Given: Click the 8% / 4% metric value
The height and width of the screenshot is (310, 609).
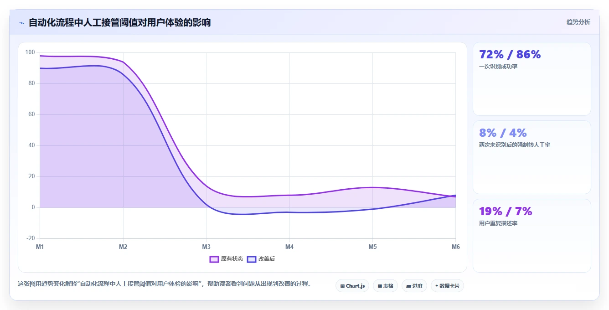Looking at the screenshot, I should pyautogui.click(x=503, y=133).
